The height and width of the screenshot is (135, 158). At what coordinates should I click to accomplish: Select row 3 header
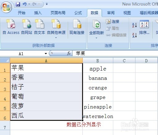[x=5, y=87]
